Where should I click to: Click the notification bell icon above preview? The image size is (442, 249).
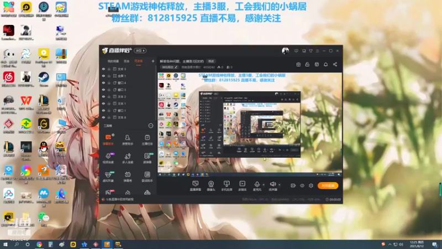click(325, 64)
